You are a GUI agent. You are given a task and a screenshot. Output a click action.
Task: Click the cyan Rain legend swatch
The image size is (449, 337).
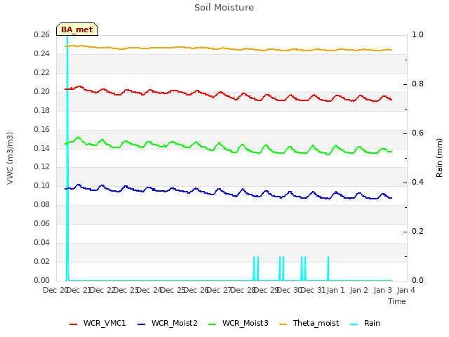354,324
